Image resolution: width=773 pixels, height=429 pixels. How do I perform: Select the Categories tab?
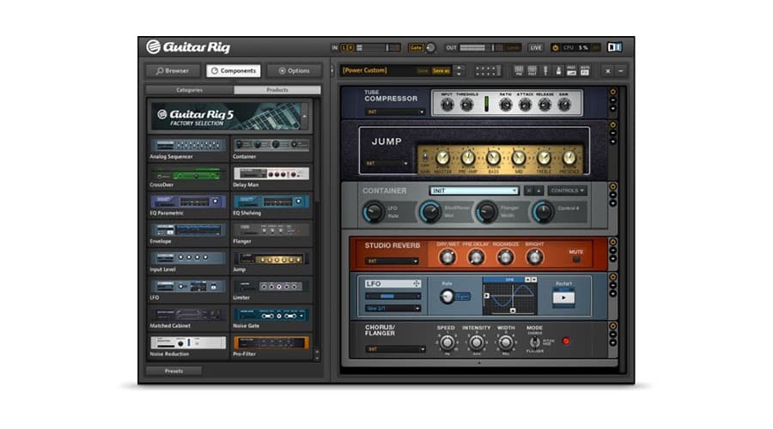tap(189, 90)
